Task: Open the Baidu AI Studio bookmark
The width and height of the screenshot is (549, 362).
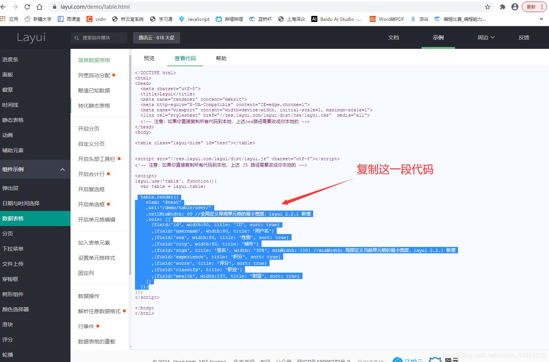Action: tap(336, 19)
